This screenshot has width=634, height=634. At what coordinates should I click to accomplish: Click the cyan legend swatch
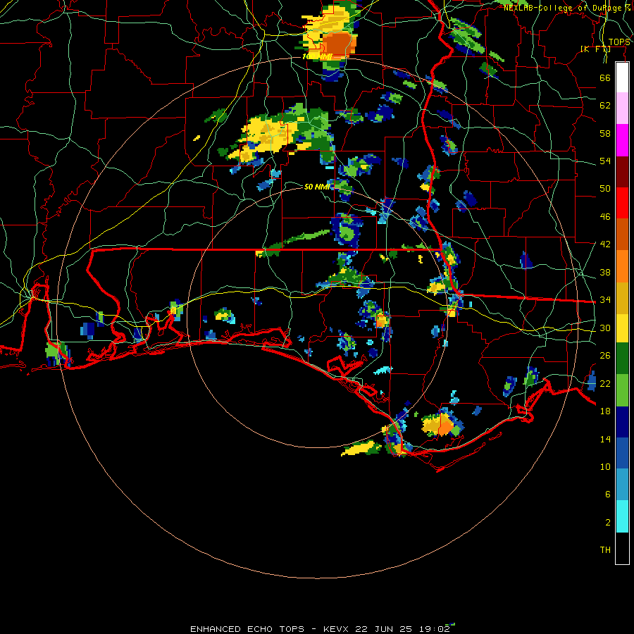[622, 516]
